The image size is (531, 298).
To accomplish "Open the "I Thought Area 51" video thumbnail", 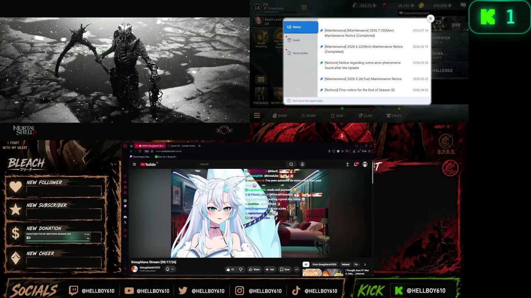I will [323, 272].
